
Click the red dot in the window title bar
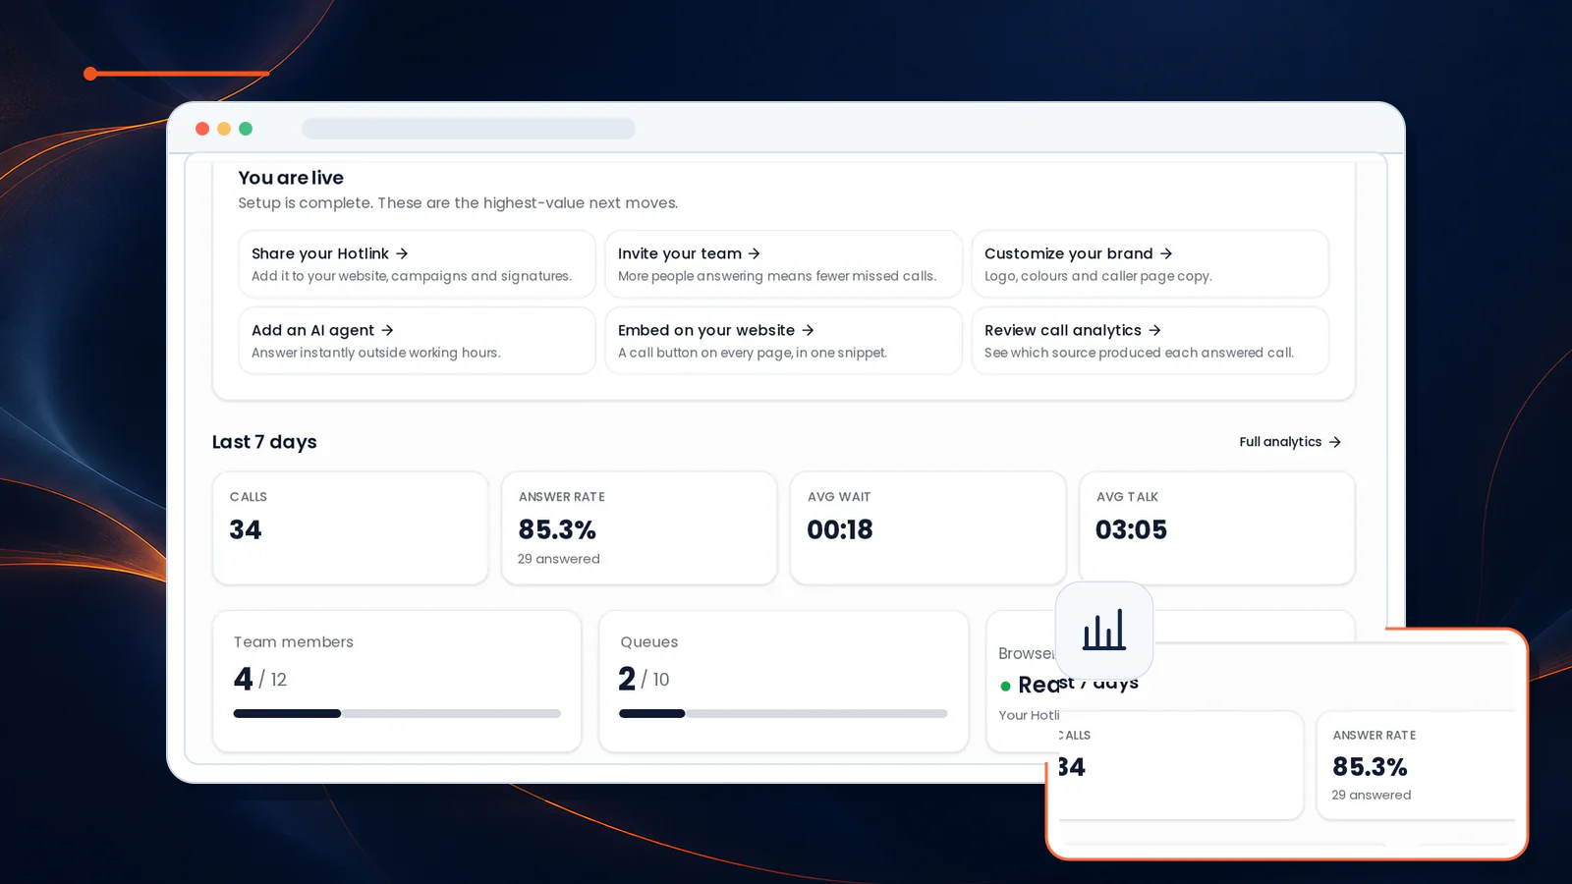point(202,129)
